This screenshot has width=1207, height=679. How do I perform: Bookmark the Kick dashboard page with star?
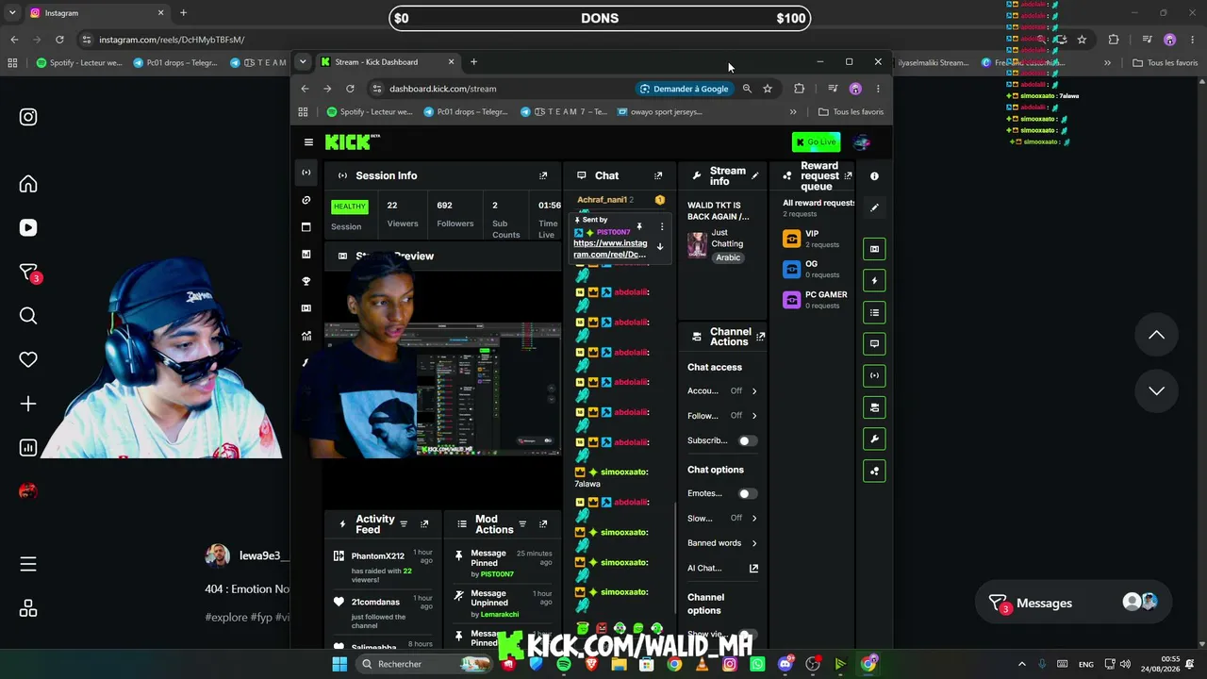pos(768,89)
